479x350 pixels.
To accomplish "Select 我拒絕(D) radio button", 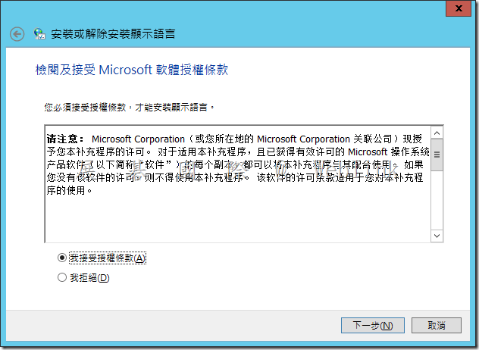I will [62, 277].
